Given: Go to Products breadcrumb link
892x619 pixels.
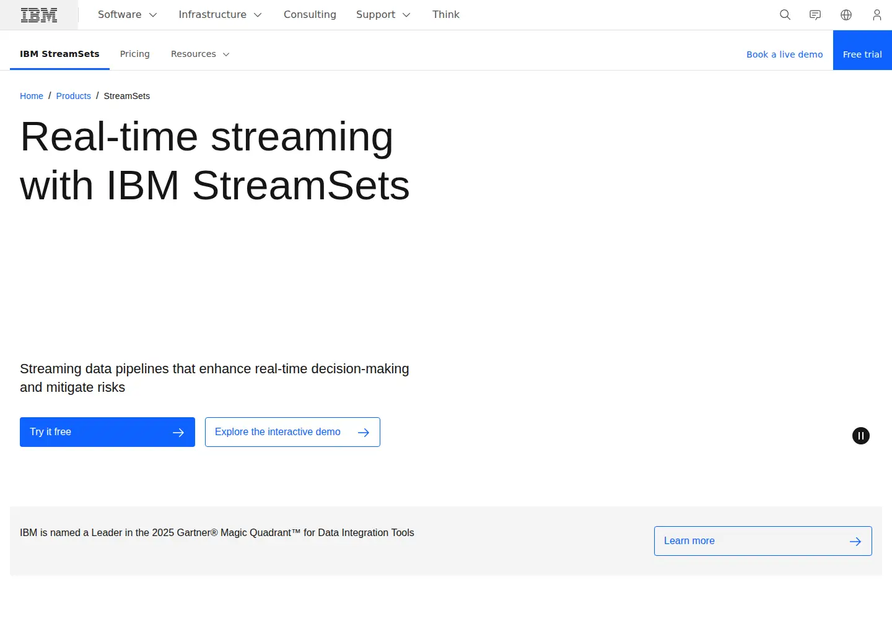Looking at the screenshot, I should pyautogui.click(x=73, y=96).
